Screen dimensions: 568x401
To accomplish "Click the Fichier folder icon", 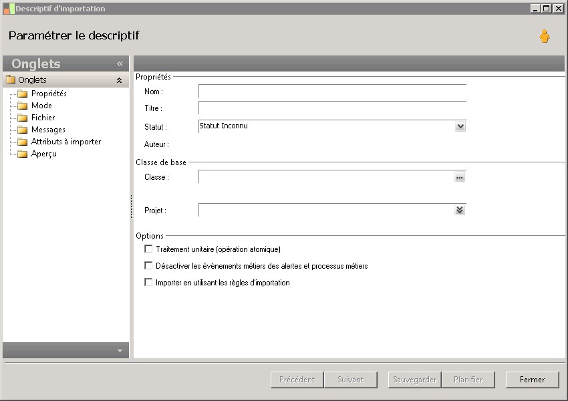I will [22, 118].
